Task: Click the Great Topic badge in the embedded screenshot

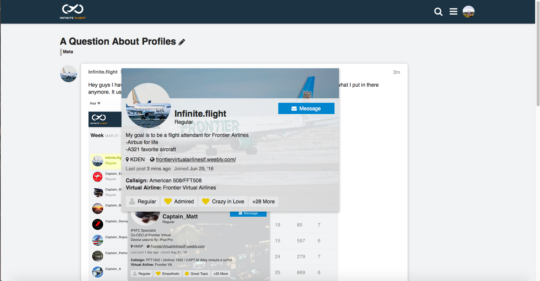Action: click(x=196, y=273)
